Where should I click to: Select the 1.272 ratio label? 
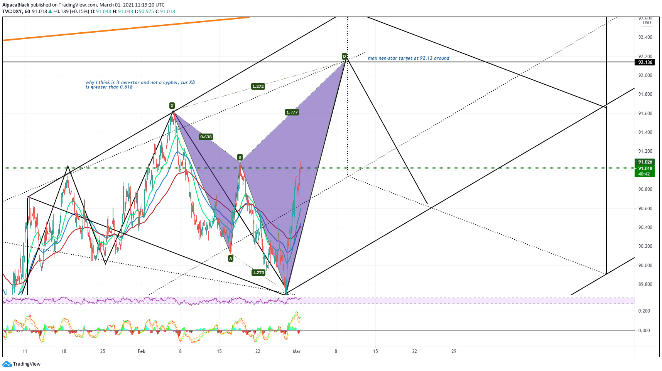pos(258,86)
